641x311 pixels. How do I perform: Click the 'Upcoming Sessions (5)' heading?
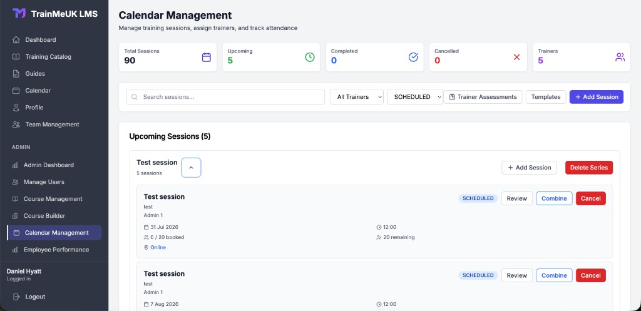[x=170, y=136]
